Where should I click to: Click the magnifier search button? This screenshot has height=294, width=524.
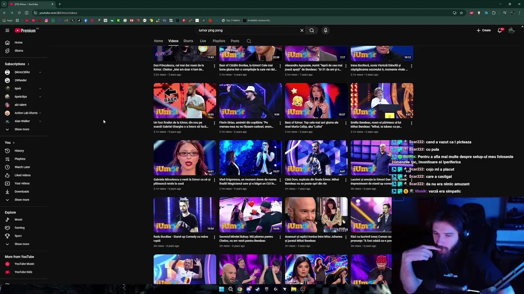312,30
